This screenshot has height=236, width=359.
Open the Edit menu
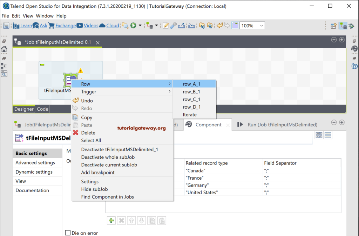point(16,16)
